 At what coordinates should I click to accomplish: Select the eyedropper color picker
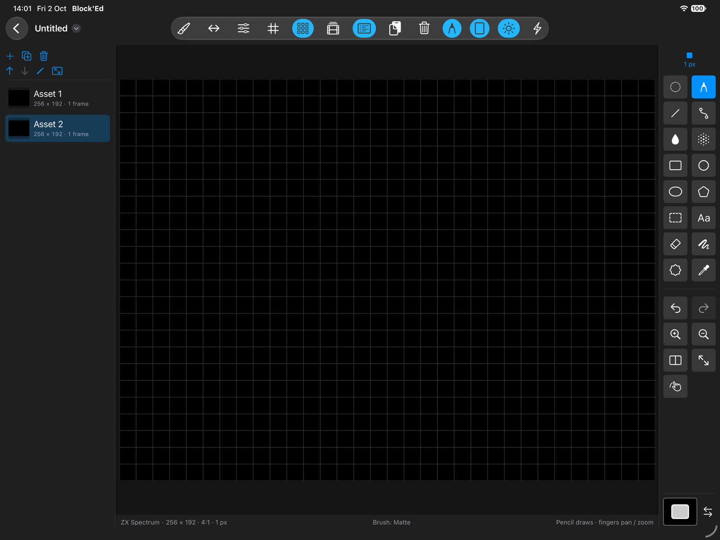click(704, 270)
